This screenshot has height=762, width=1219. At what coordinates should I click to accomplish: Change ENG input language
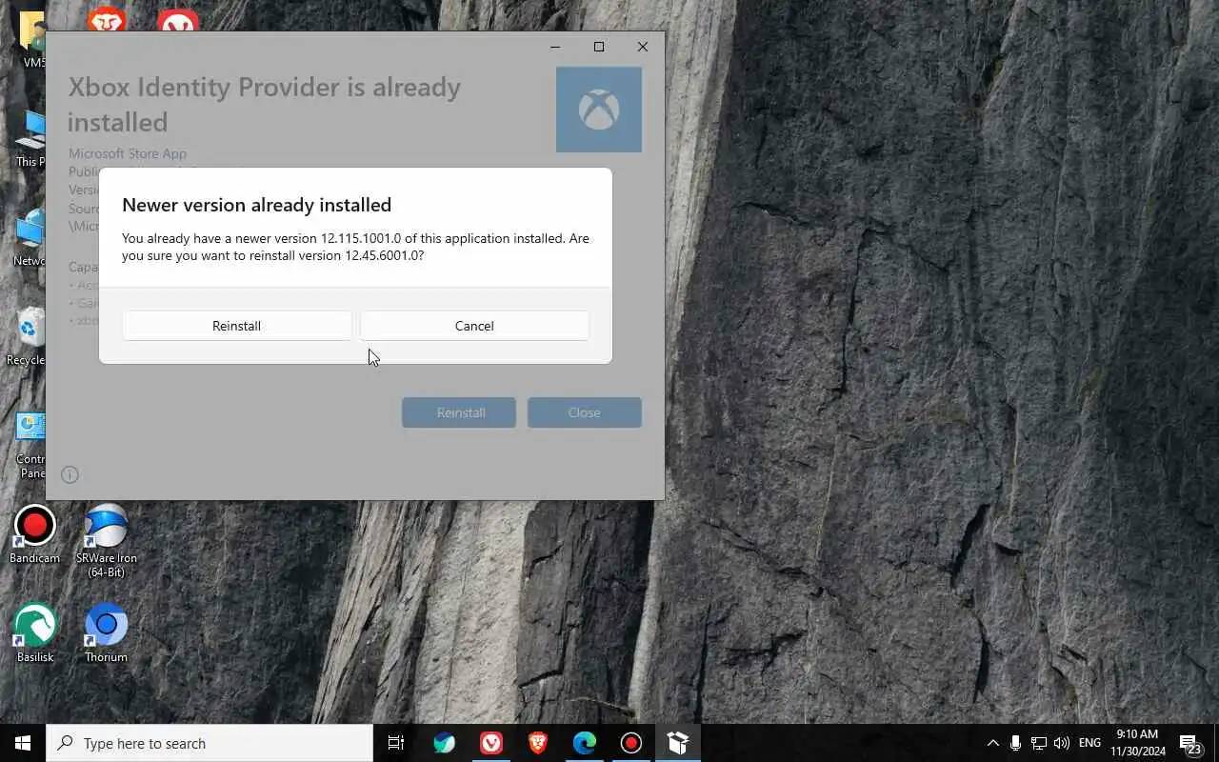pyautogui.click(x=1090, y=743)
